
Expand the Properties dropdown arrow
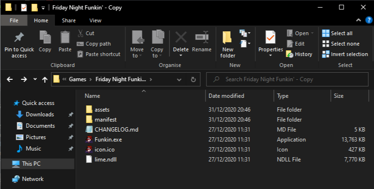pyautogui.click(x=271, y=56)
